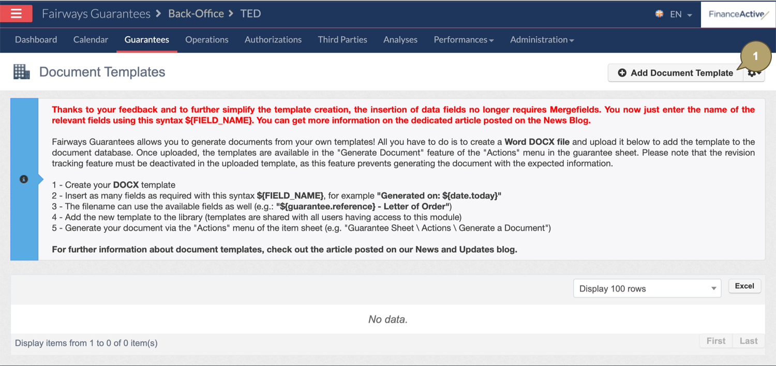
Task: Switch to the Calendar tab
Action: click(x=91, y=40)
